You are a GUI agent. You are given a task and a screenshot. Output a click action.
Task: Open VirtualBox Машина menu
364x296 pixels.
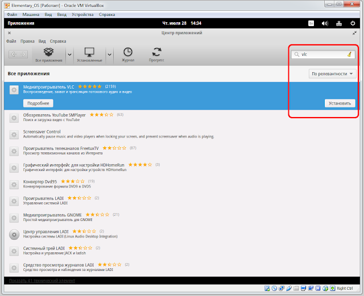[x=31, y=14]
